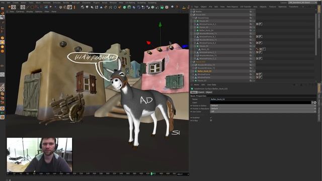
Task: Click the black Layer field
Action: (261, 103)
